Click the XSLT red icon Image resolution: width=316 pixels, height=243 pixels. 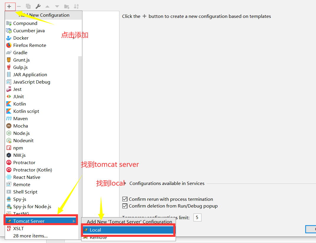click(x=9, y=229)
